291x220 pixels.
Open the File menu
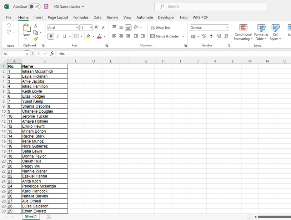tap(9, 17)
